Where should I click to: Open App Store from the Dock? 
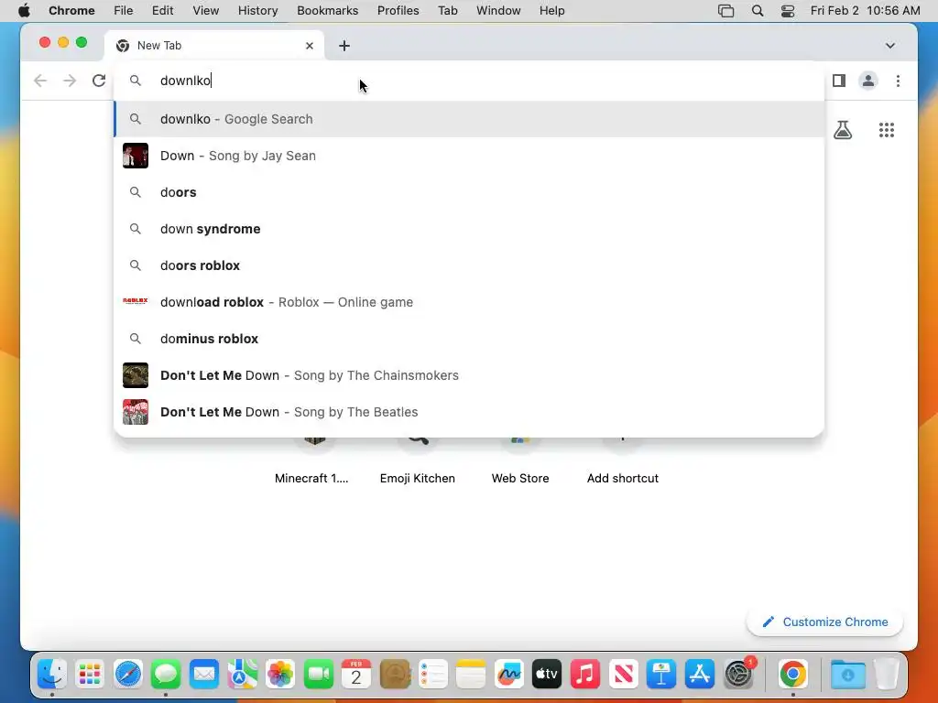coord(699,675)
